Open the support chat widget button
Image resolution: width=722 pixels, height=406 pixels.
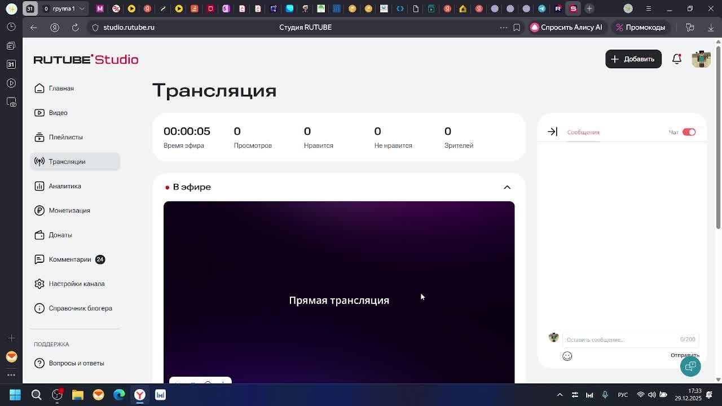690,367
